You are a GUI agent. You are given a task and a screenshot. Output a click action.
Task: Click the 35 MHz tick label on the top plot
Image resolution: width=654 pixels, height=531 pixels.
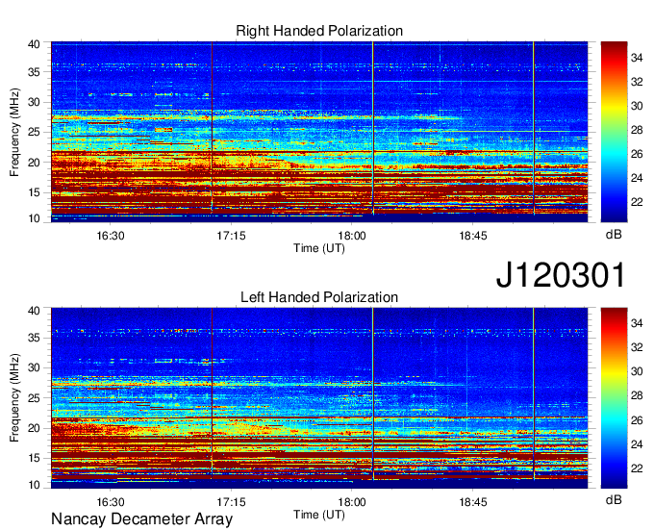tap(34, 72)
